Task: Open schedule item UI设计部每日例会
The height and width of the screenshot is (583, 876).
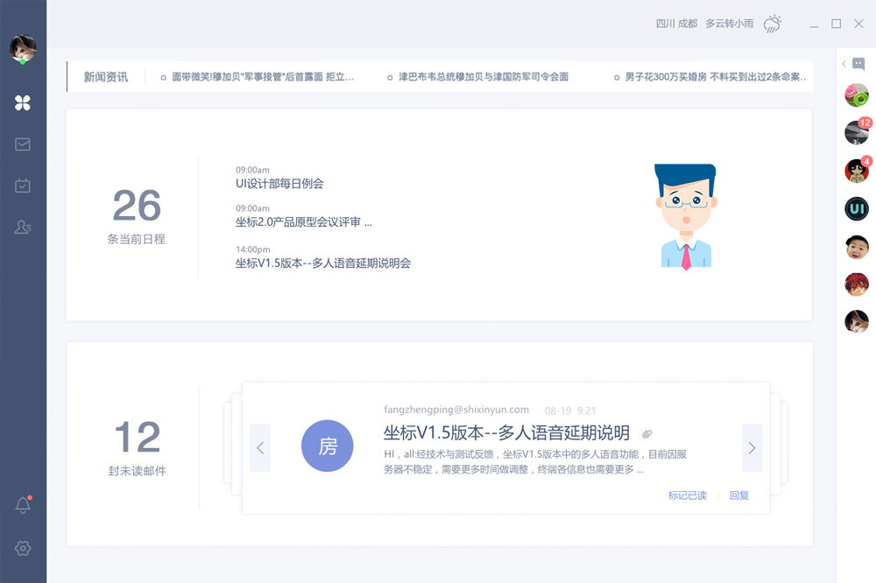Action: [279, 184]
